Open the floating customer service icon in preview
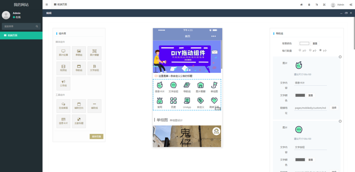 tap(216, 131)
